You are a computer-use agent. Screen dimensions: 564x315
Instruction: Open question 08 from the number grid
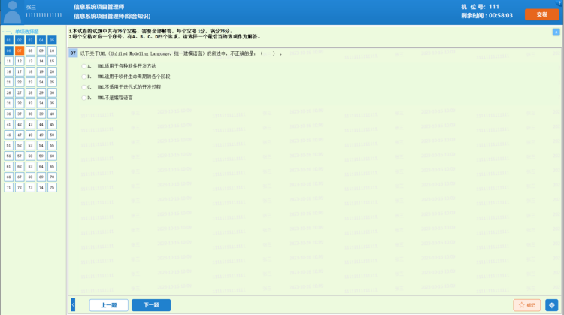[30, 50]
